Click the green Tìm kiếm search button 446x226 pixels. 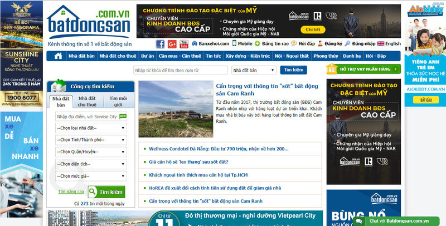click(x=106, y=192)
